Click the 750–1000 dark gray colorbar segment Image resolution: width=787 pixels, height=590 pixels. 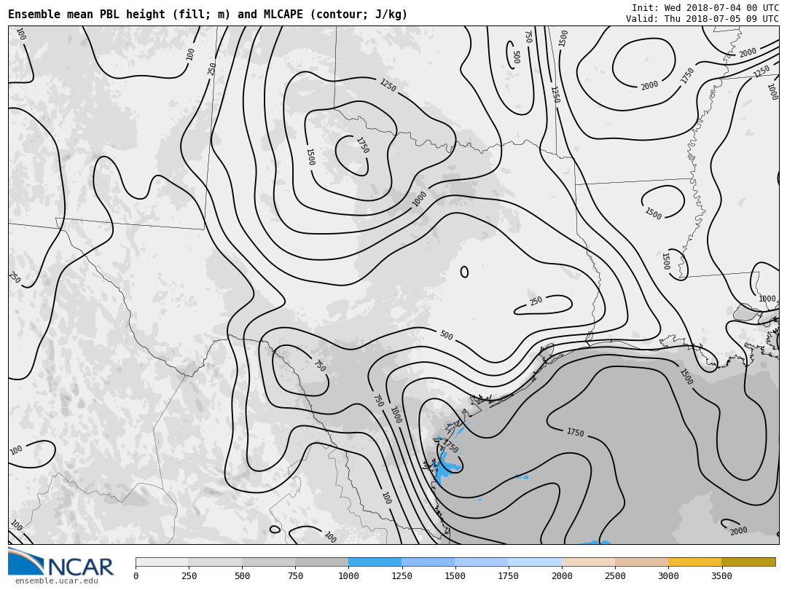[322, 562]
